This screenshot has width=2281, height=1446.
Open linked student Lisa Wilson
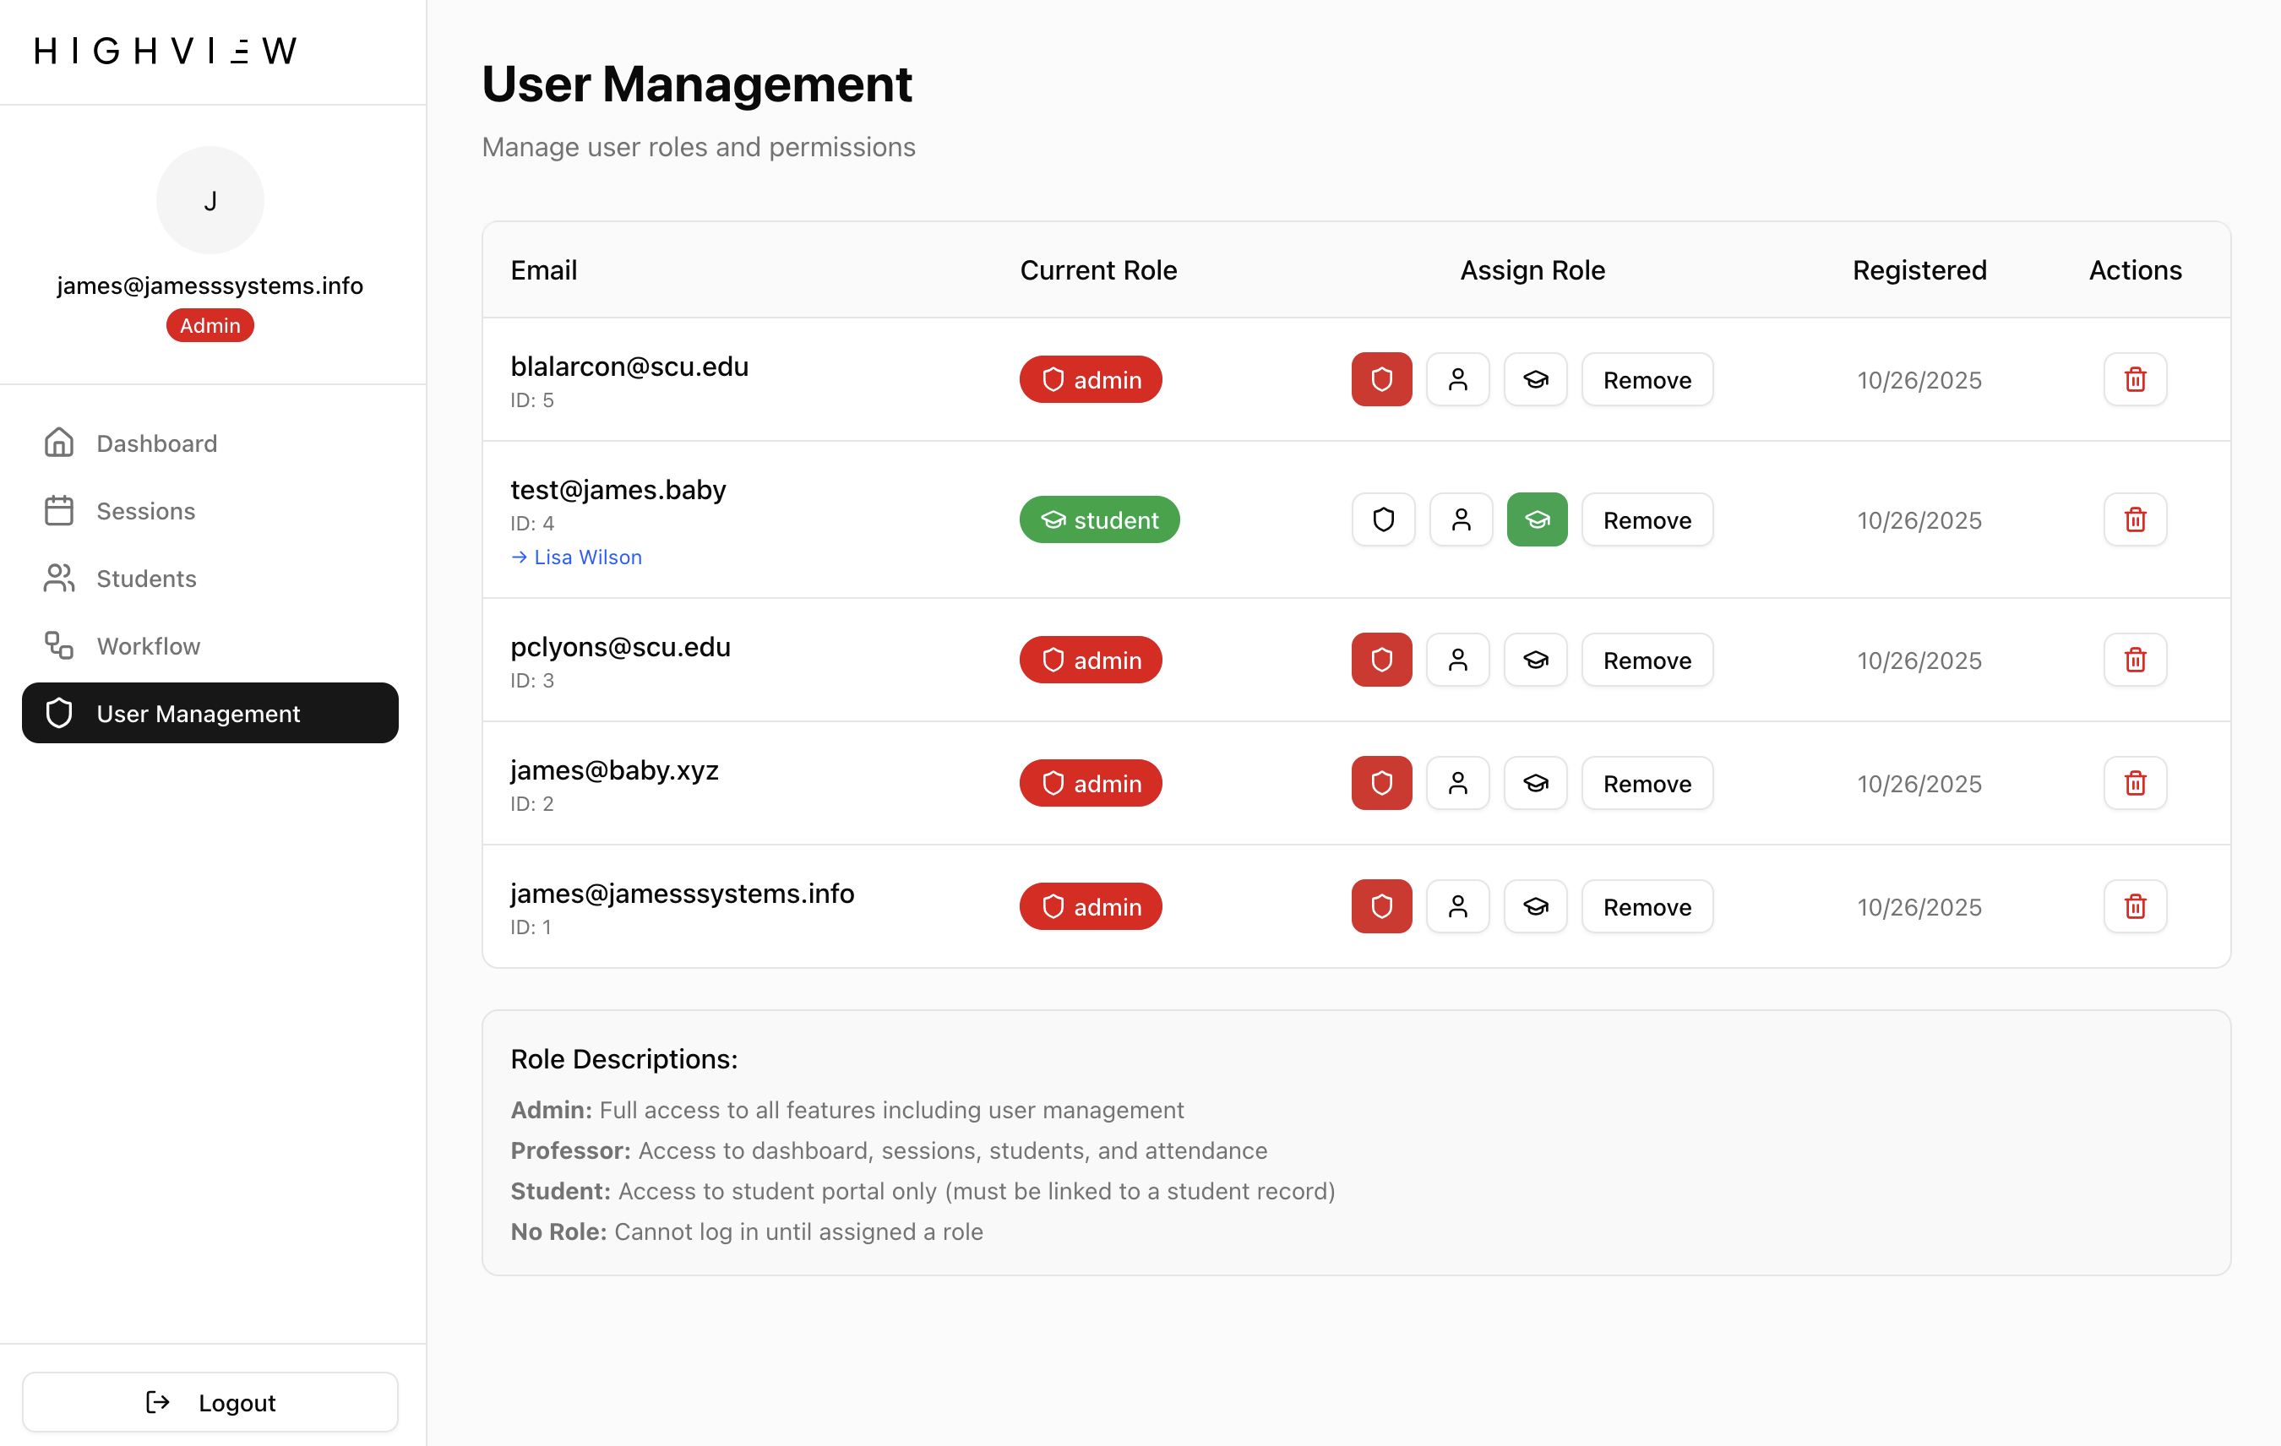pyautogui.click(x=586, y=557)
